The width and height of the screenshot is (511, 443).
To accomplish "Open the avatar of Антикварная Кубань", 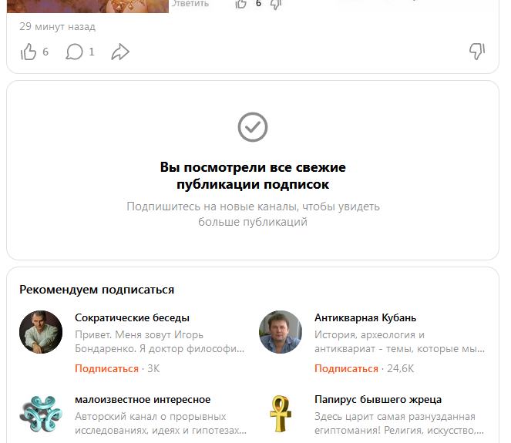I will click(x=281, y=332).
